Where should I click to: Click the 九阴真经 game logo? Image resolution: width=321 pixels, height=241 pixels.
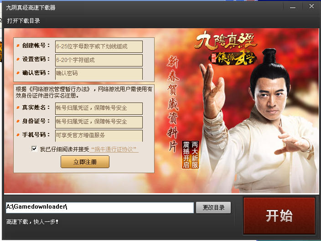pos(225,41)
